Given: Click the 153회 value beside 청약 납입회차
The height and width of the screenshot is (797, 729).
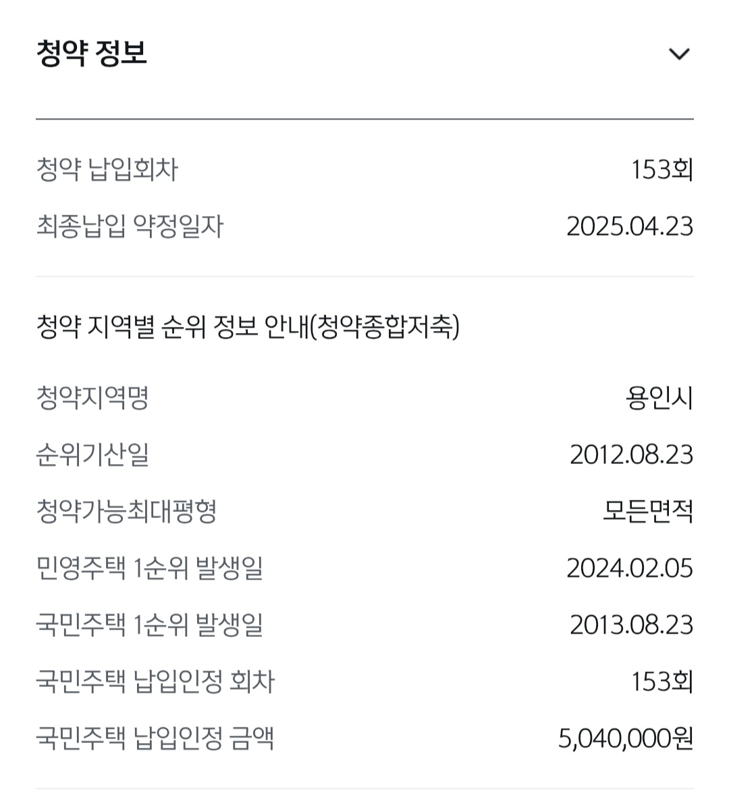Looking at the screenshot, I should point(662,170).
